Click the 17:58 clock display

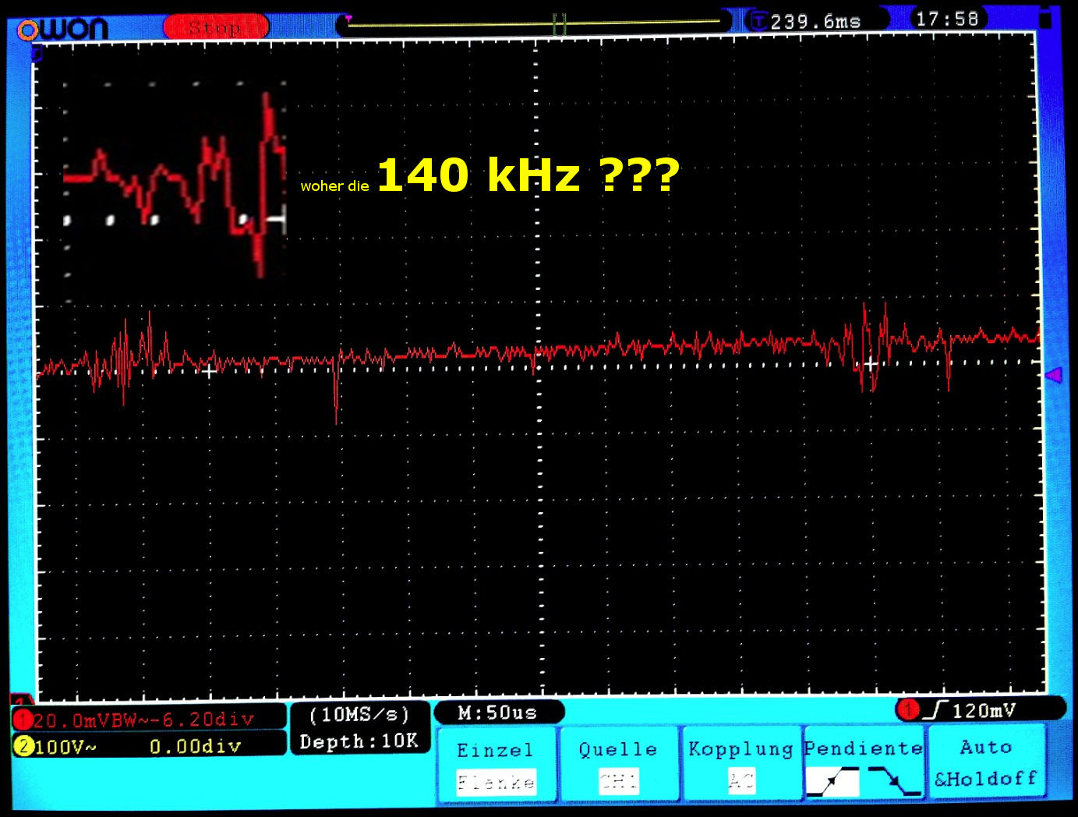(x=947, y=19)
